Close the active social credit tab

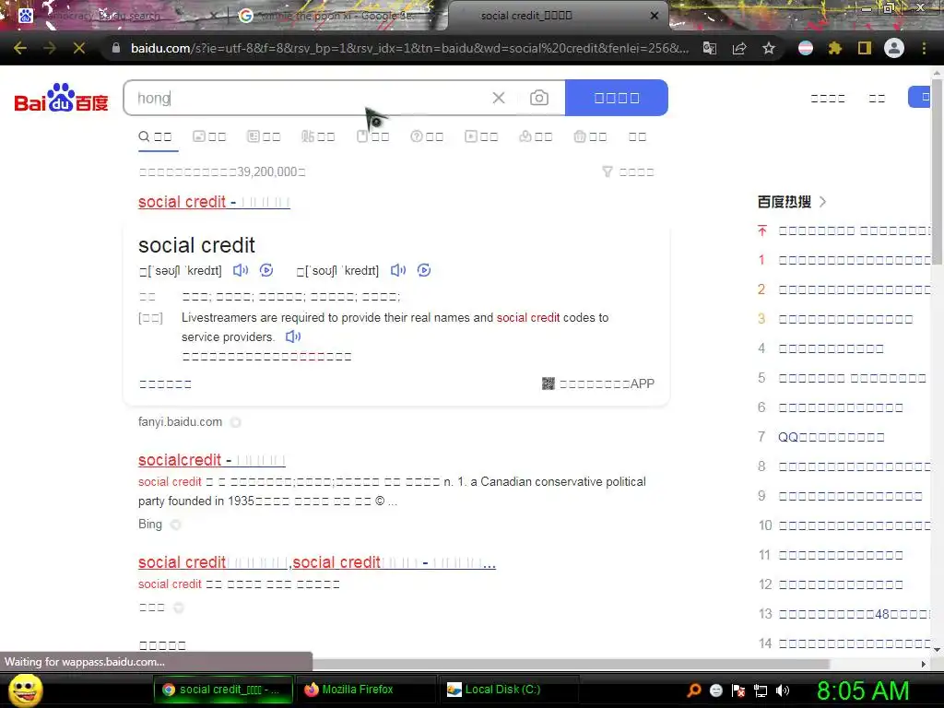[x=655, y=16]
